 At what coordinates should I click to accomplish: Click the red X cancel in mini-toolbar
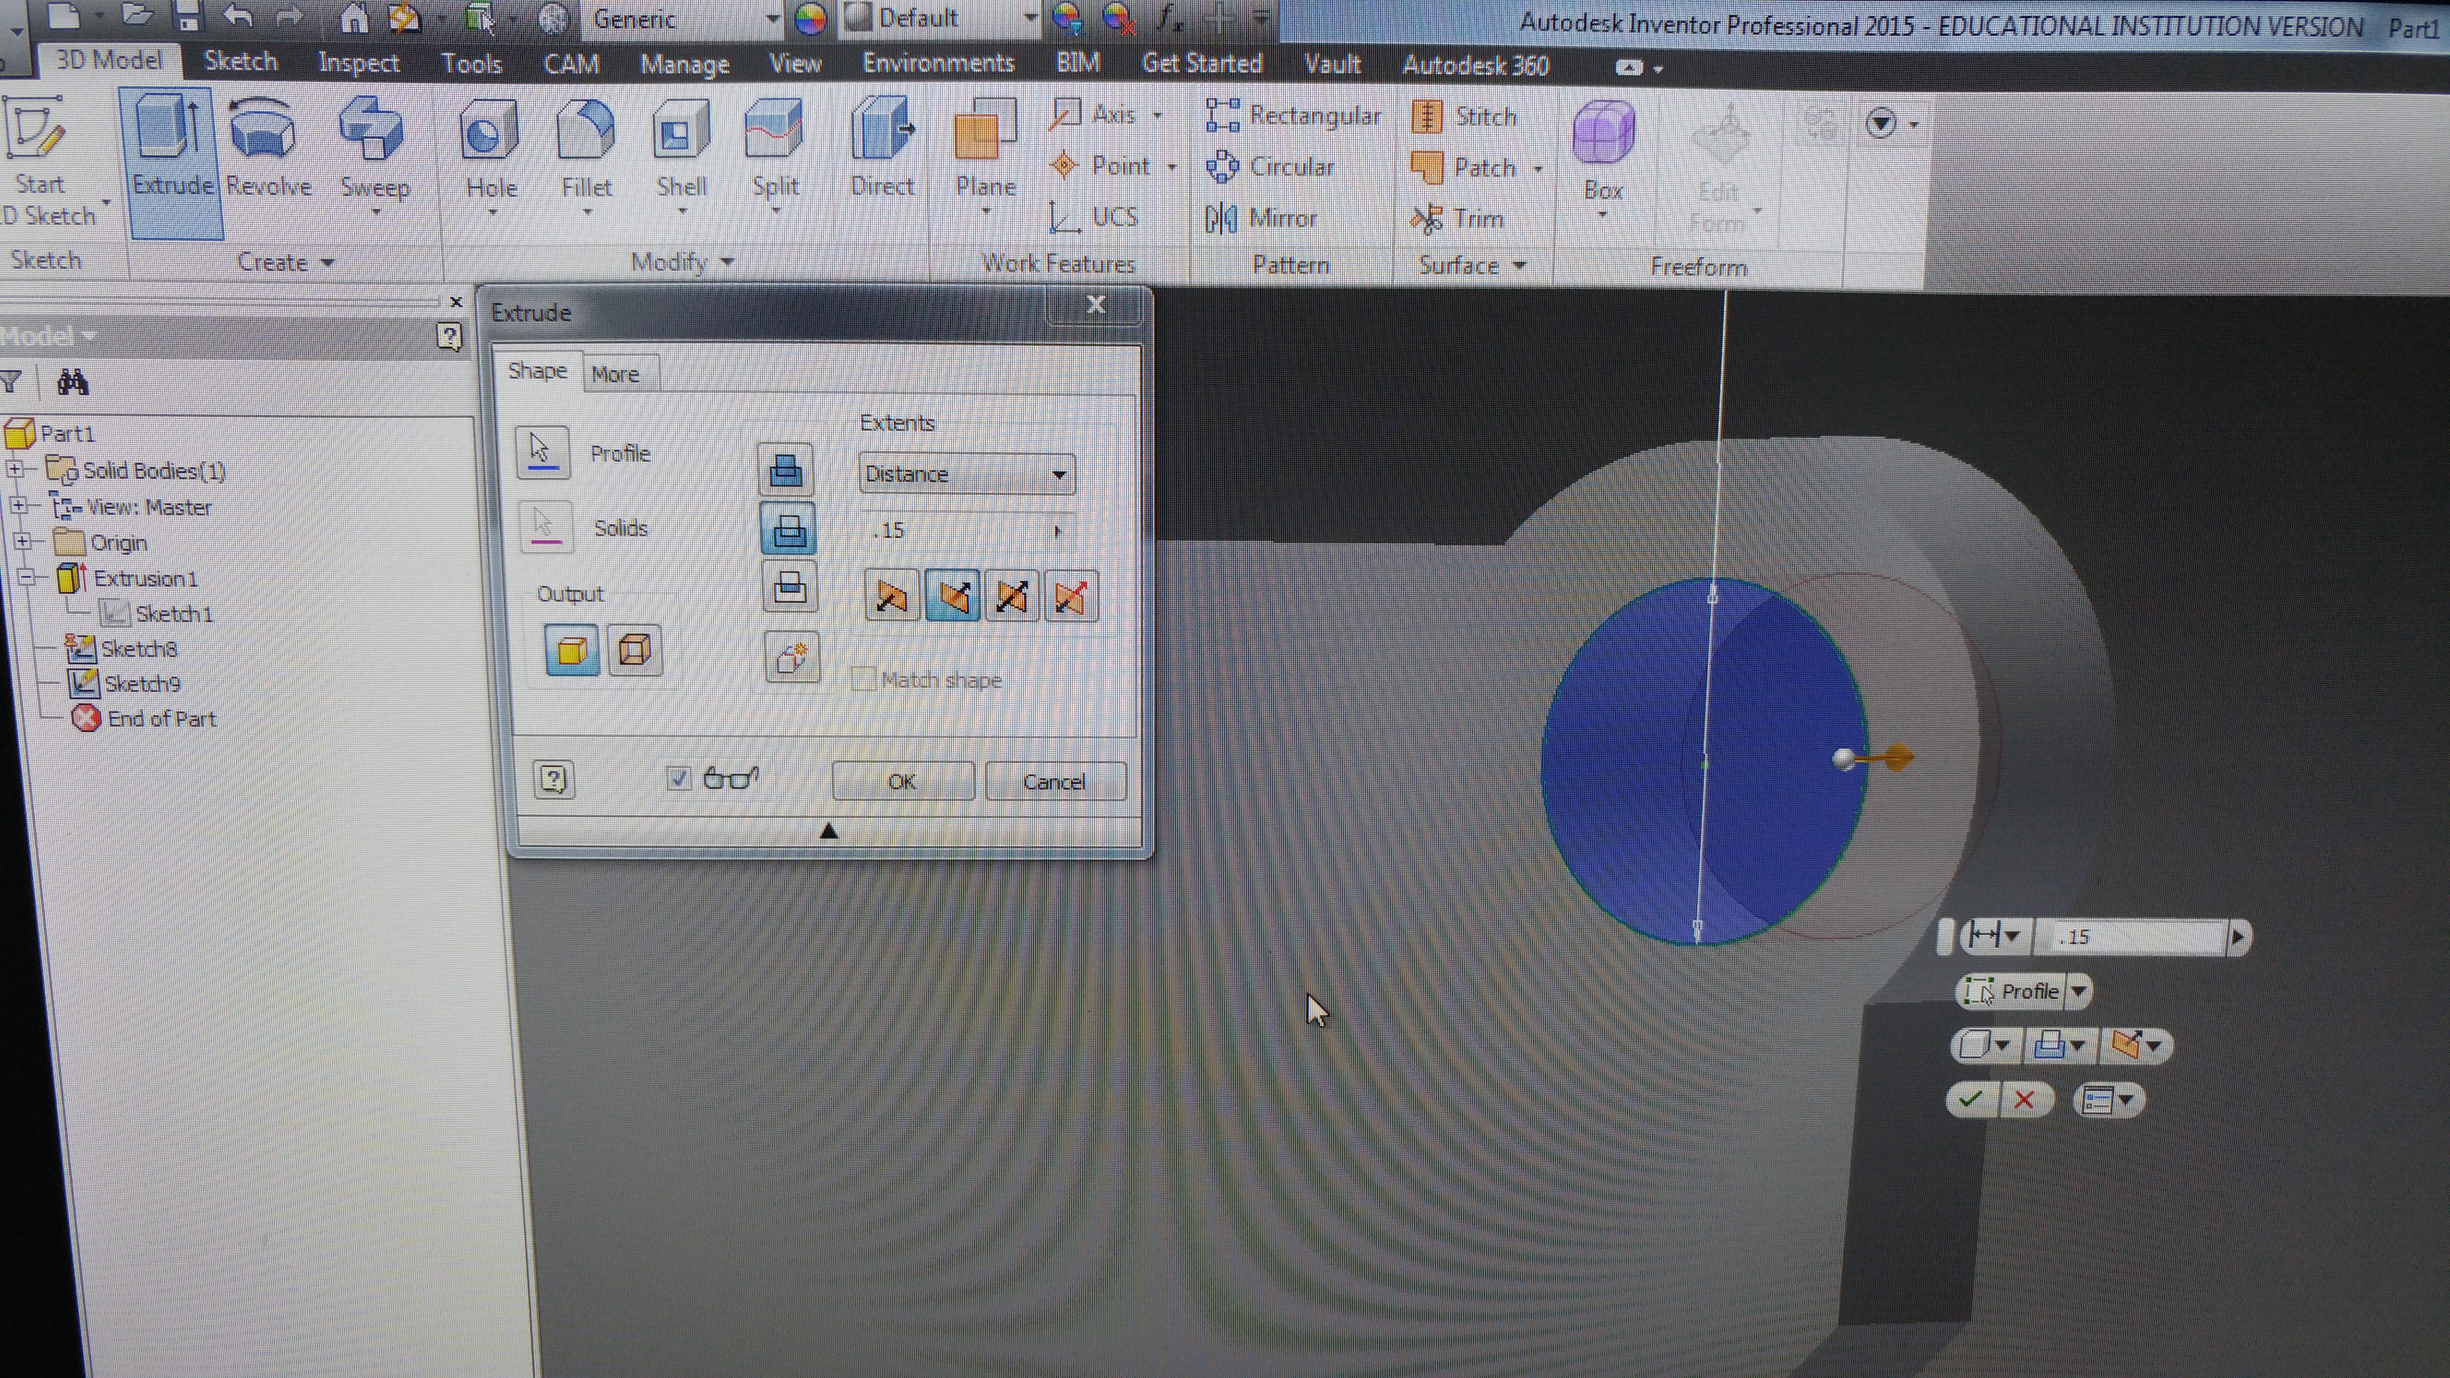point(2024,1100)
